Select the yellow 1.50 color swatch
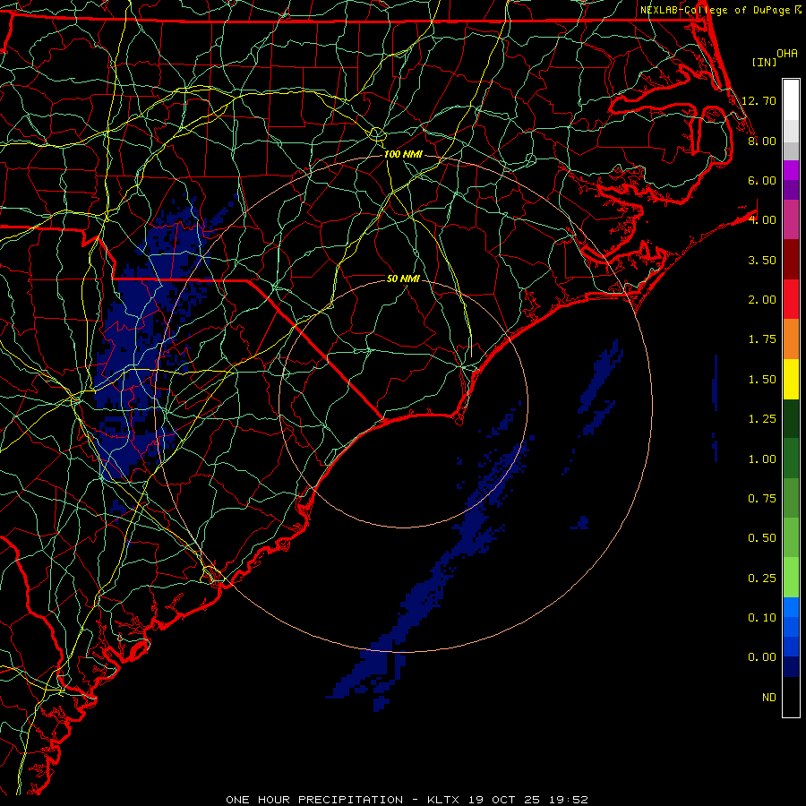Viewport: 806px width, 806px height. (x=791, y=379)
